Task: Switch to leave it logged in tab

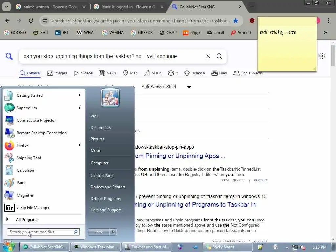Action: point(129,7)
